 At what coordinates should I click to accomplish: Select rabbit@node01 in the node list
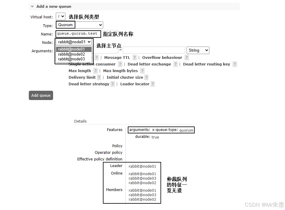pos(74,49)
